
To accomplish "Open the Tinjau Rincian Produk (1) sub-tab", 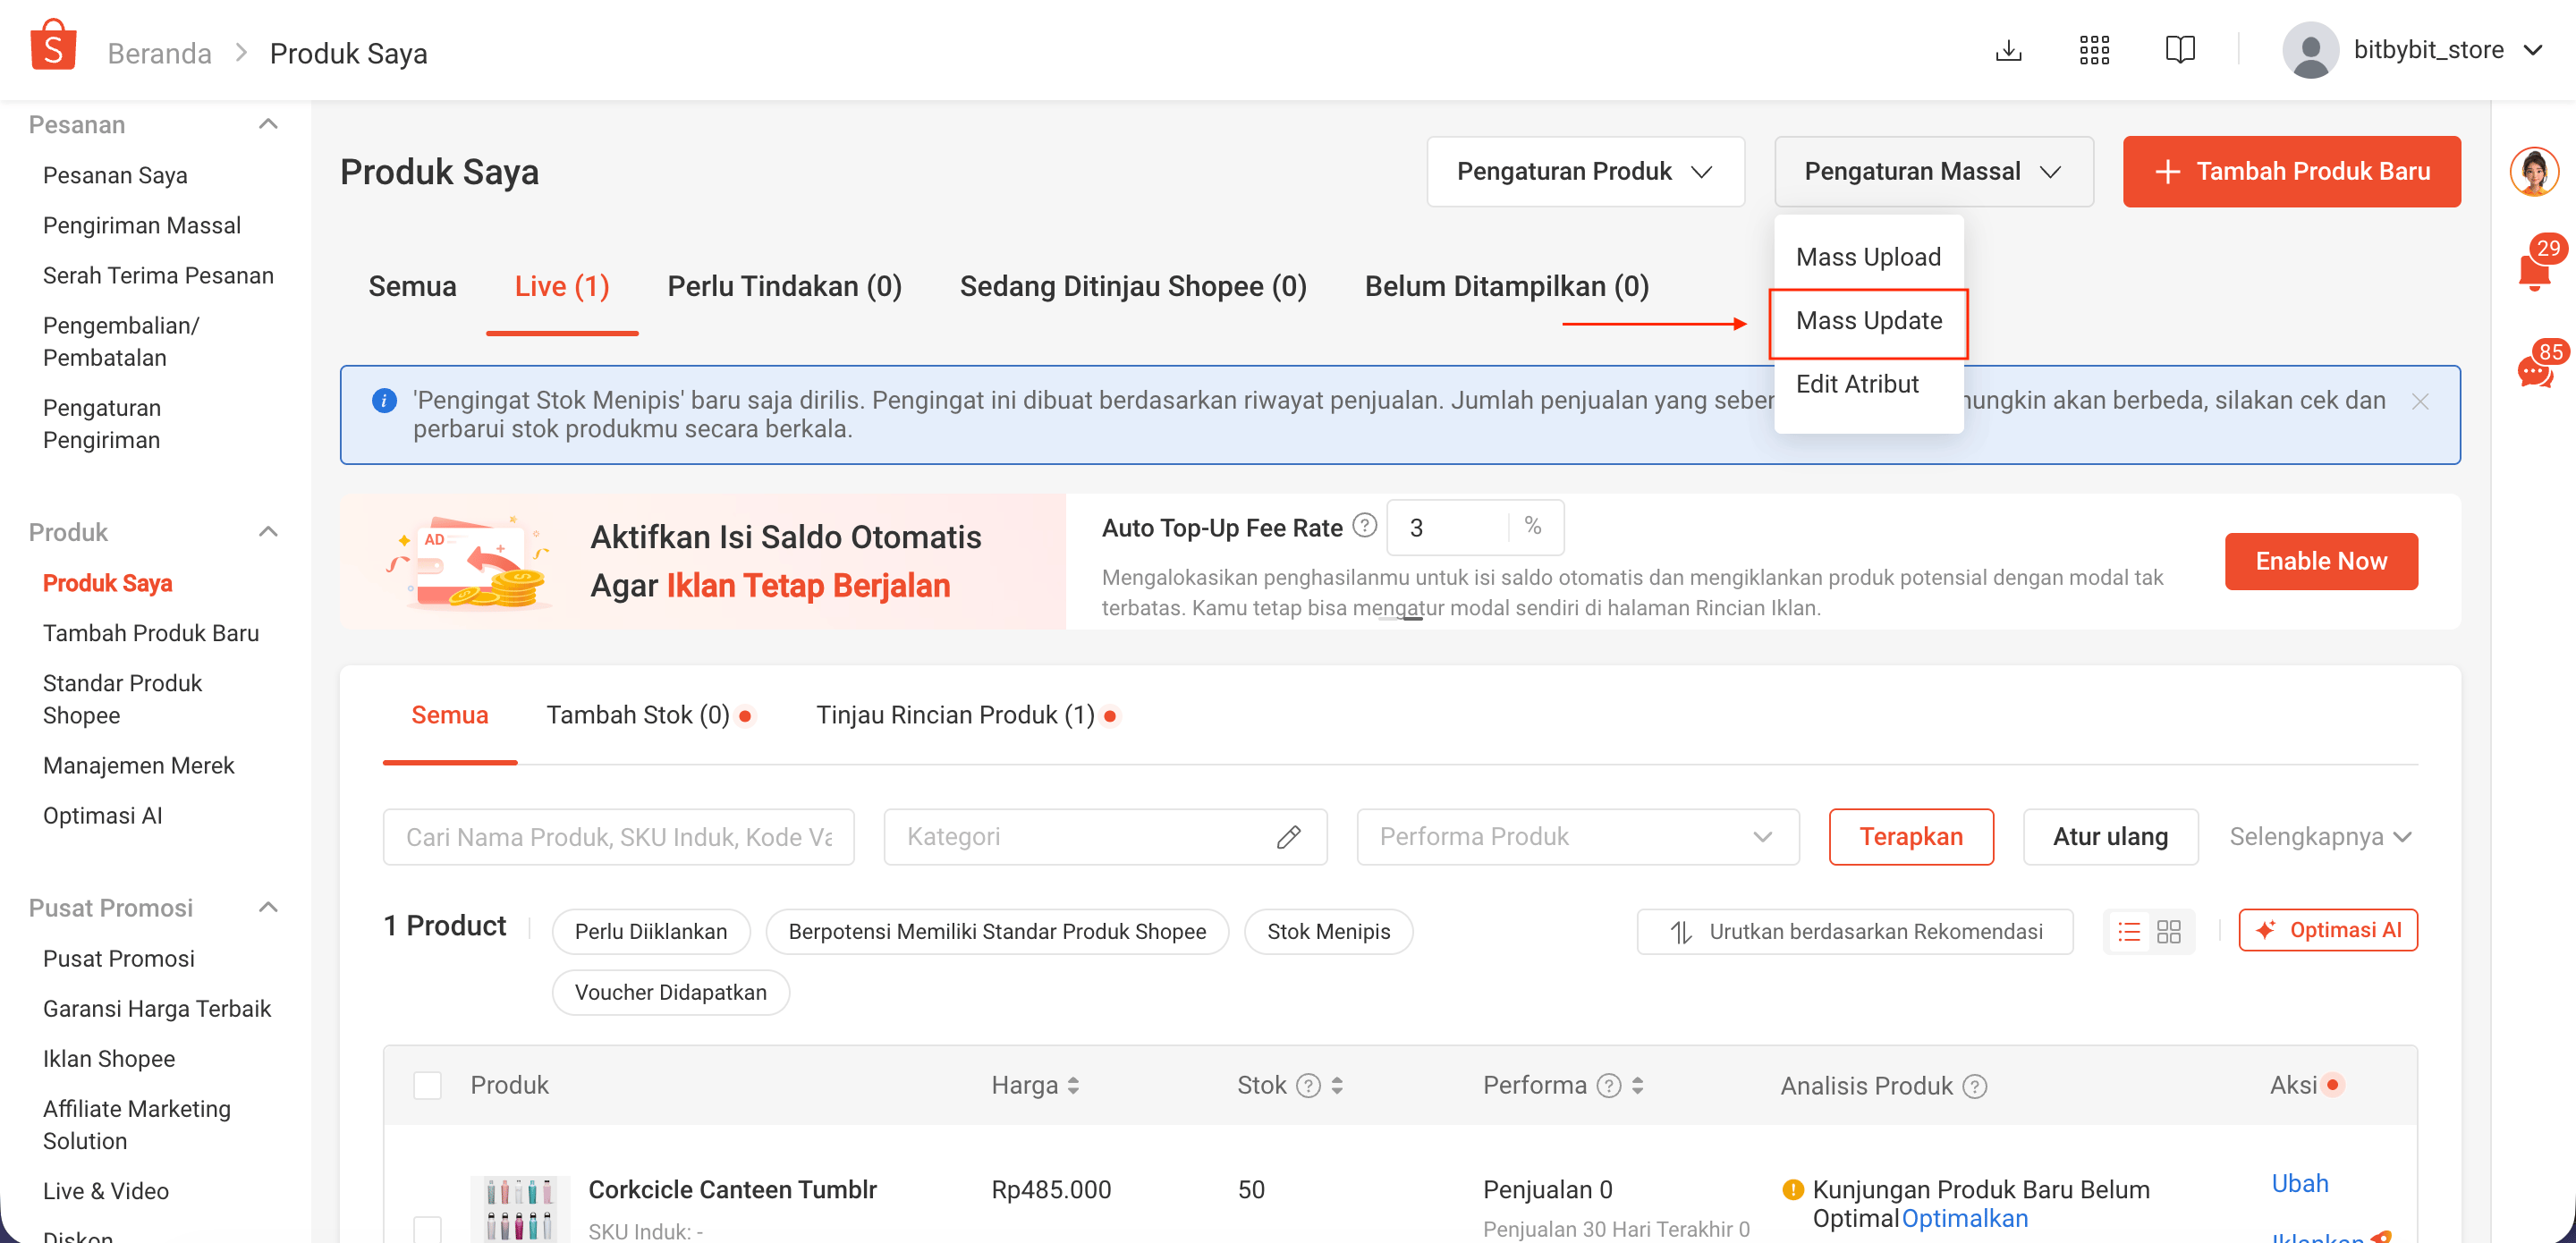I will (955, 715).
